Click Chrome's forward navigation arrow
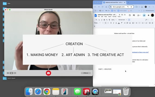Screen dimensions: 155x97 click(99, 7)
